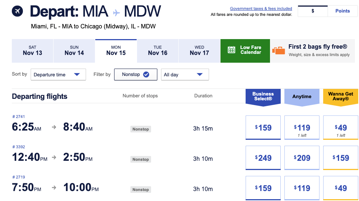Expand the All day time filter
Image resolution: width=359 pixels, height=201 pixels.
coord(185,74)
